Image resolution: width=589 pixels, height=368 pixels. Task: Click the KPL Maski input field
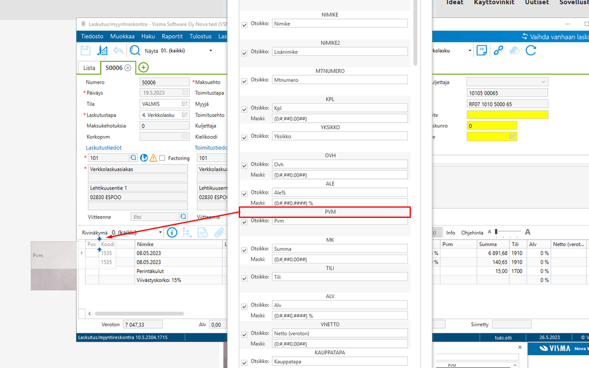pyautogui.click(x=340, y=118)
